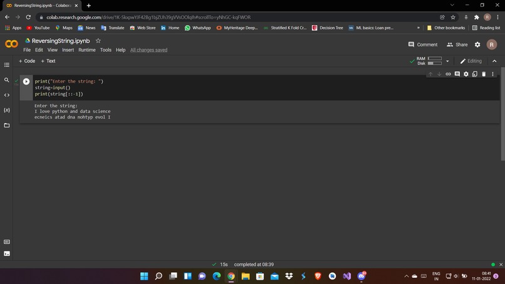Click Colab logo to go home

[12, 44]
